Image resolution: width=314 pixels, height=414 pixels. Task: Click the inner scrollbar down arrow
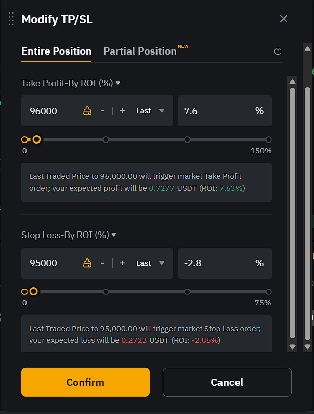click(292, 347)
